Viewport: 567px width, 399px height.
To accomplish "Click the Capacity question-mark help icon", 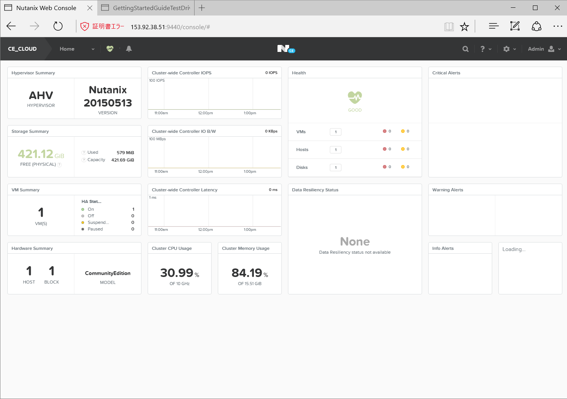I will tap(84, 160).
